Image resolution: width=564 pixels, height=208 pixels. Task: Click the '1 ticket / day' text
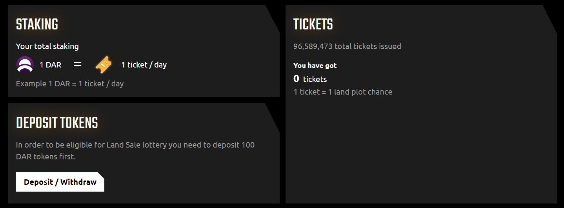[144, 65]
